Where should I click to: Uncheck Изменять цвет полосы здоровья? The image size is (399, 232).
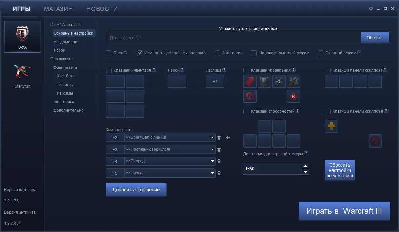pos(140,53)
